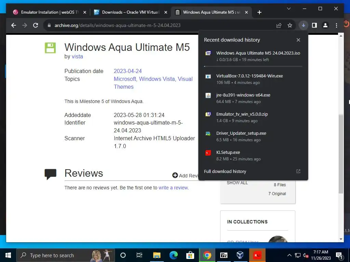This screenshot has width=350, height=262.
Task: Close the Oracle VM VirtualBox tab
Action: click(166, 13)
